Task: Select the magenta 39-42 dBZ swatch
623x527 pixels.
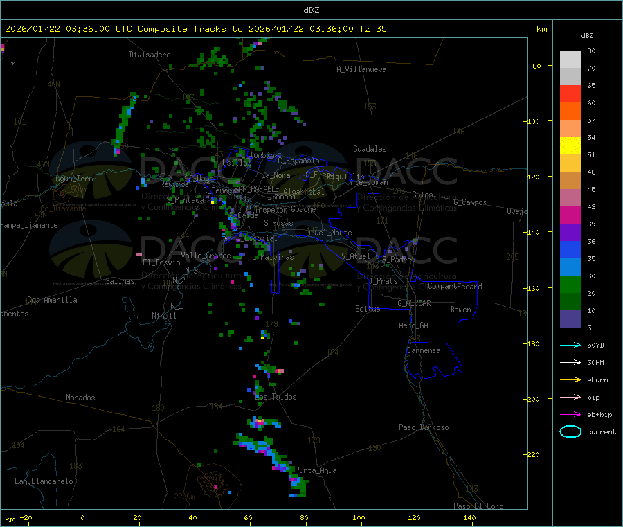Action: click(x=570, y=215)
